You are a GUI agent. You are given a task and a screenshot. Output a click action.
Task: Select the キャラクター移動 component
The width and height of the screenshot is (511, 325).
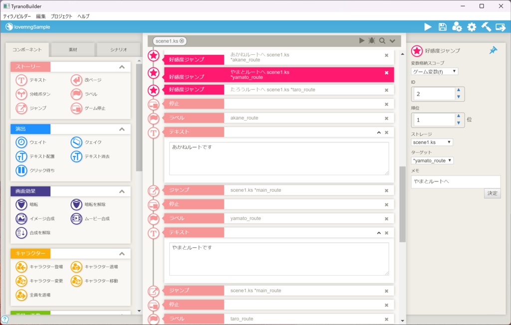pyautogui.click(x=94, y=281)
